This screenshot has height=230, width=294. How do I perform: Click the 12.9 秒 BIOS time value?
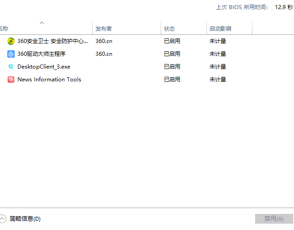click(284, 7)
